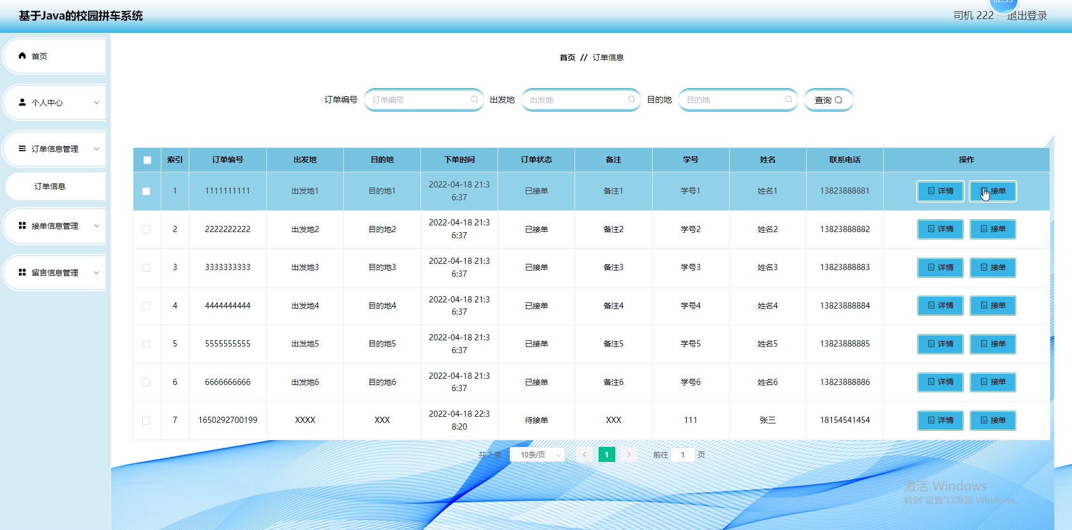
Task: Click the 联系电话 column header
Action: pyautogui.click(x=845, y=160)
